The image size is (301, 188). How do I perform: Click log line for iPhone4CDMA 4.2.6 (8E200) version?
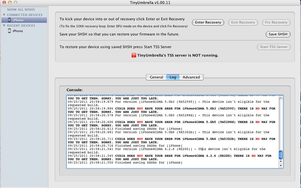166,151
